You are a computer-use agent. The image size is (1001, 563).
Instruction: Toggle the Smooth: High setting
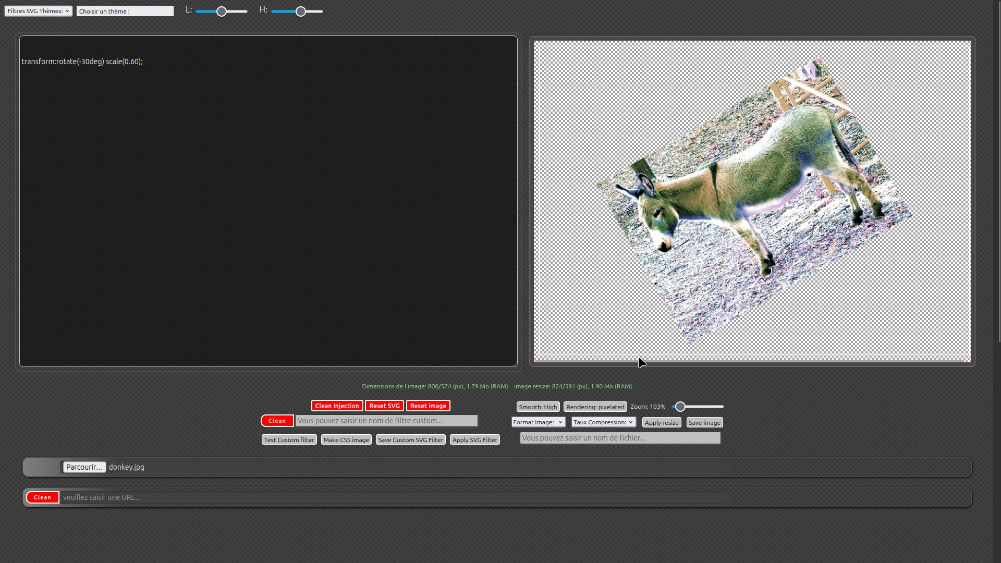pyautogui.click(x=538, y=407)
